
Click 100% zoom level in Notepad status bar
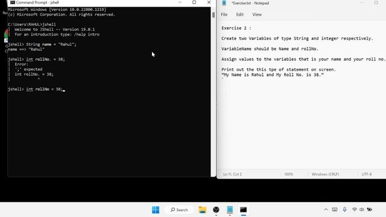point(288,174)
